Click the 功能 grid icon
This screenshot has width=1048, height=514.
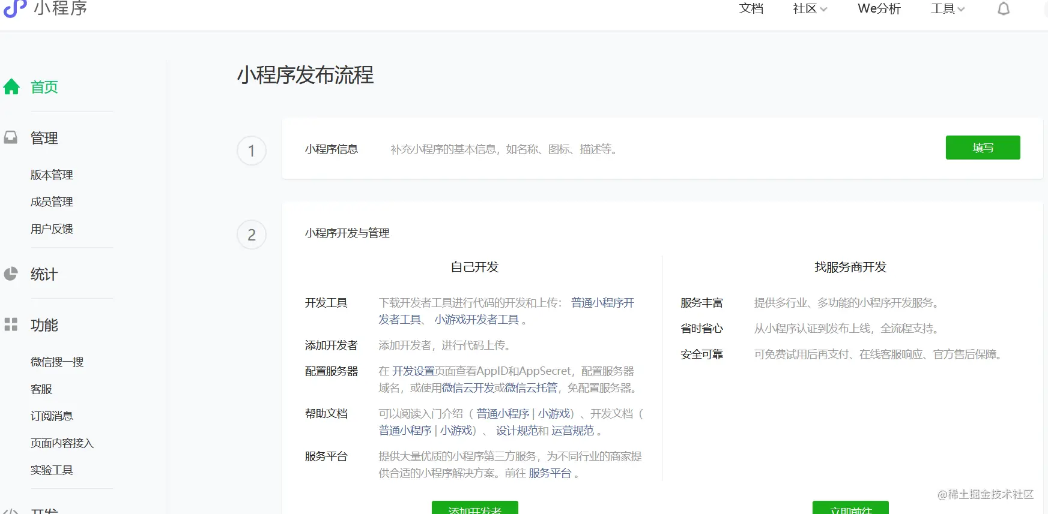click(11, 324)
